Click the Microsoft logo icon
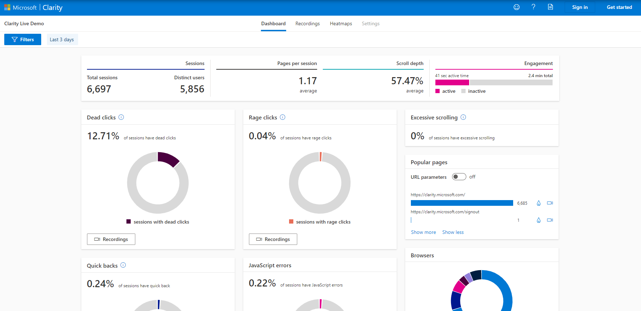Image resolution: width=641 pixels, height=311 pixels. (7, 7)
